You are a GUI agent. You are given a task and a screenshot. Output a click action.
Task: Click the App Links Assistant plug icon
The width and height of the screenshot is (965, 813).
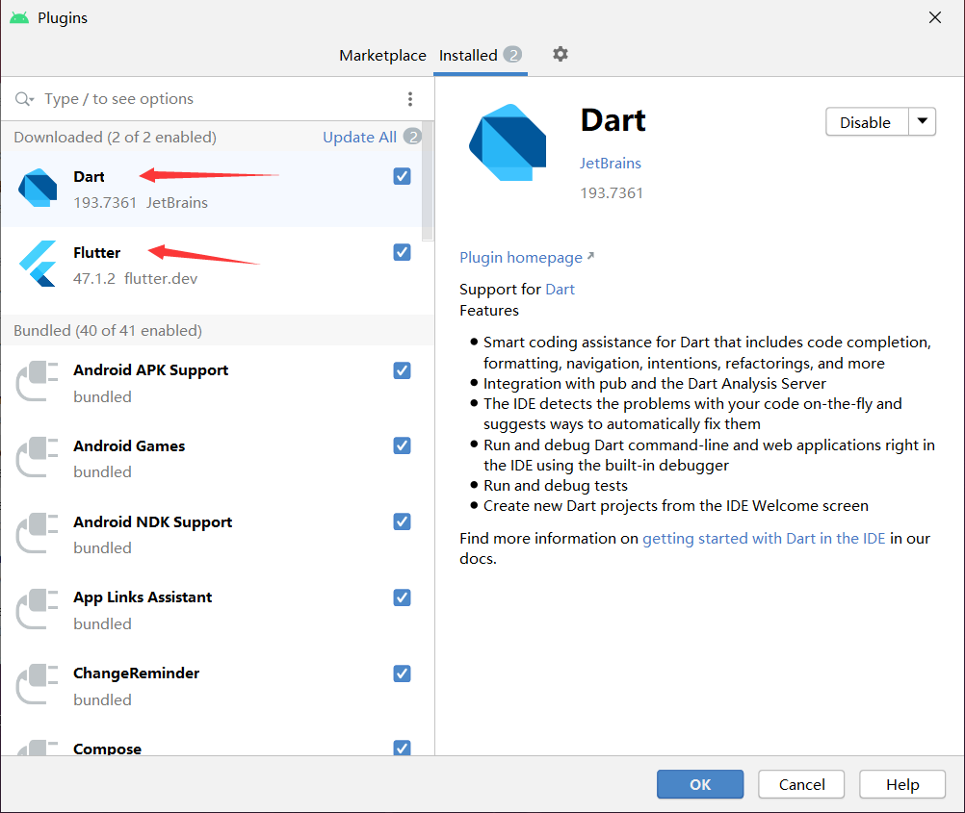37,609
